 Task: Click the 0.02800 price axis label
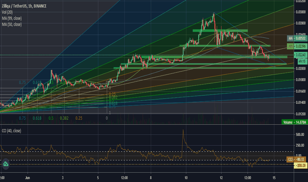point(301,23)
